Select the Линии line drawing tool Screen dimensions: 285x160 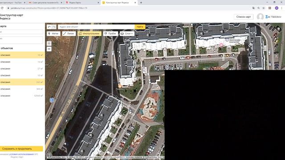pos(69,34)
